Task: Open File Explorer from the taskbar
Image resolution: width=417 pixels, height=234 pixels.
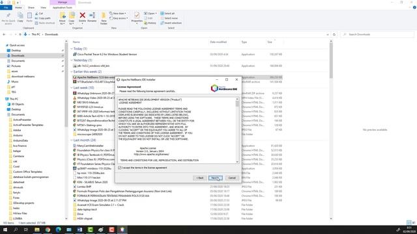Action: coord(37,229)
